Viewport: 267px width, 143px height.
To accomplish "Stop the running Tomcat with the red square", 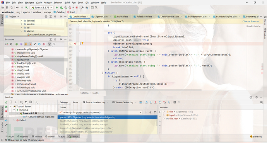I will tap(77, 7).
